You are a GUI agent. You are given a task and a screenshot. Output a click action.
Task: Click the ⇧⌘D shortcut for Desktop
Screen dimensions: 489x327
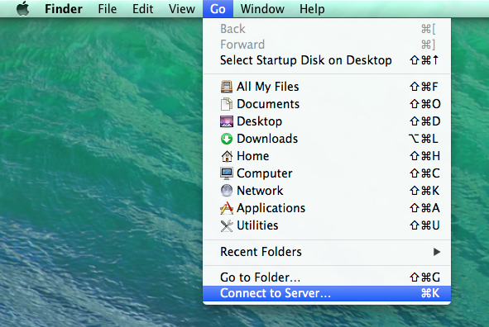424,121
